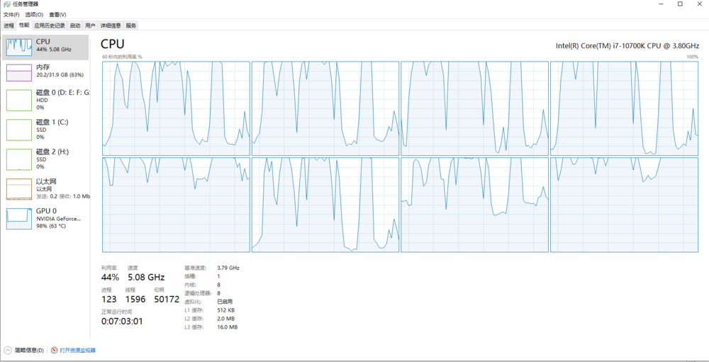Open the 选项(O) menu
This screenshot has width=709, height=362.
pos(34,15)
